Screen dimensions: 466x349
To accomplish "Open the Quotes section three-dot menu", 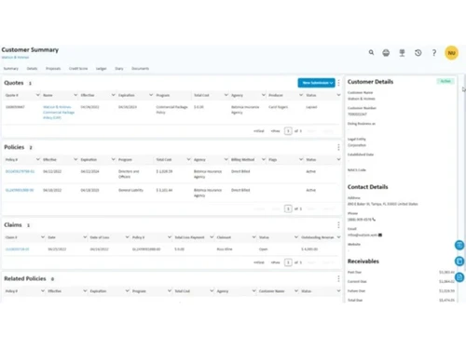I will [338, 83].
